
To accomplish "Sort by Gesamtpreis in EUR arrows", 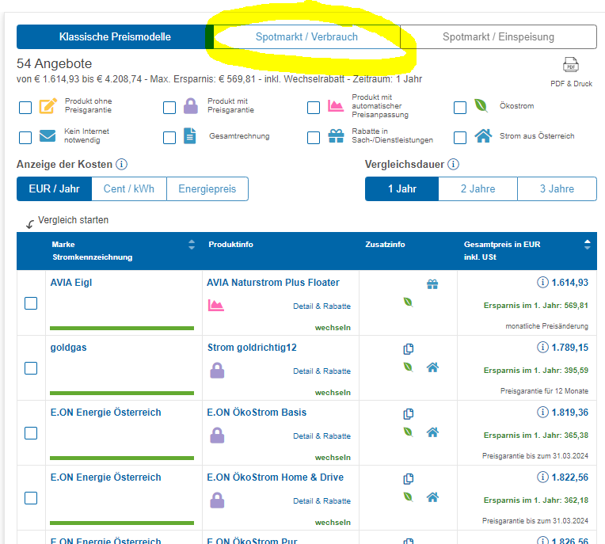I will (x=588, y=244).
